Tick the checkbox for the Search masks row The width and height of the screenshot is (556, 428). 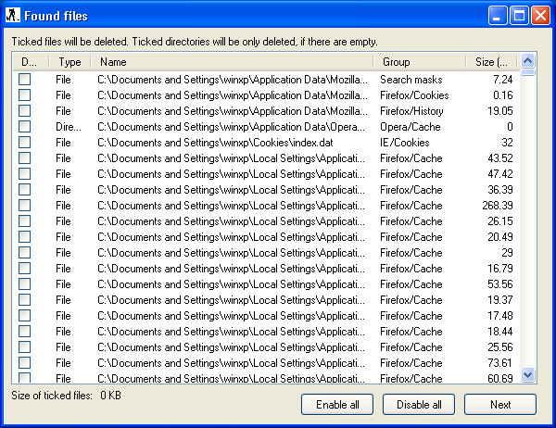click(25, 79)
